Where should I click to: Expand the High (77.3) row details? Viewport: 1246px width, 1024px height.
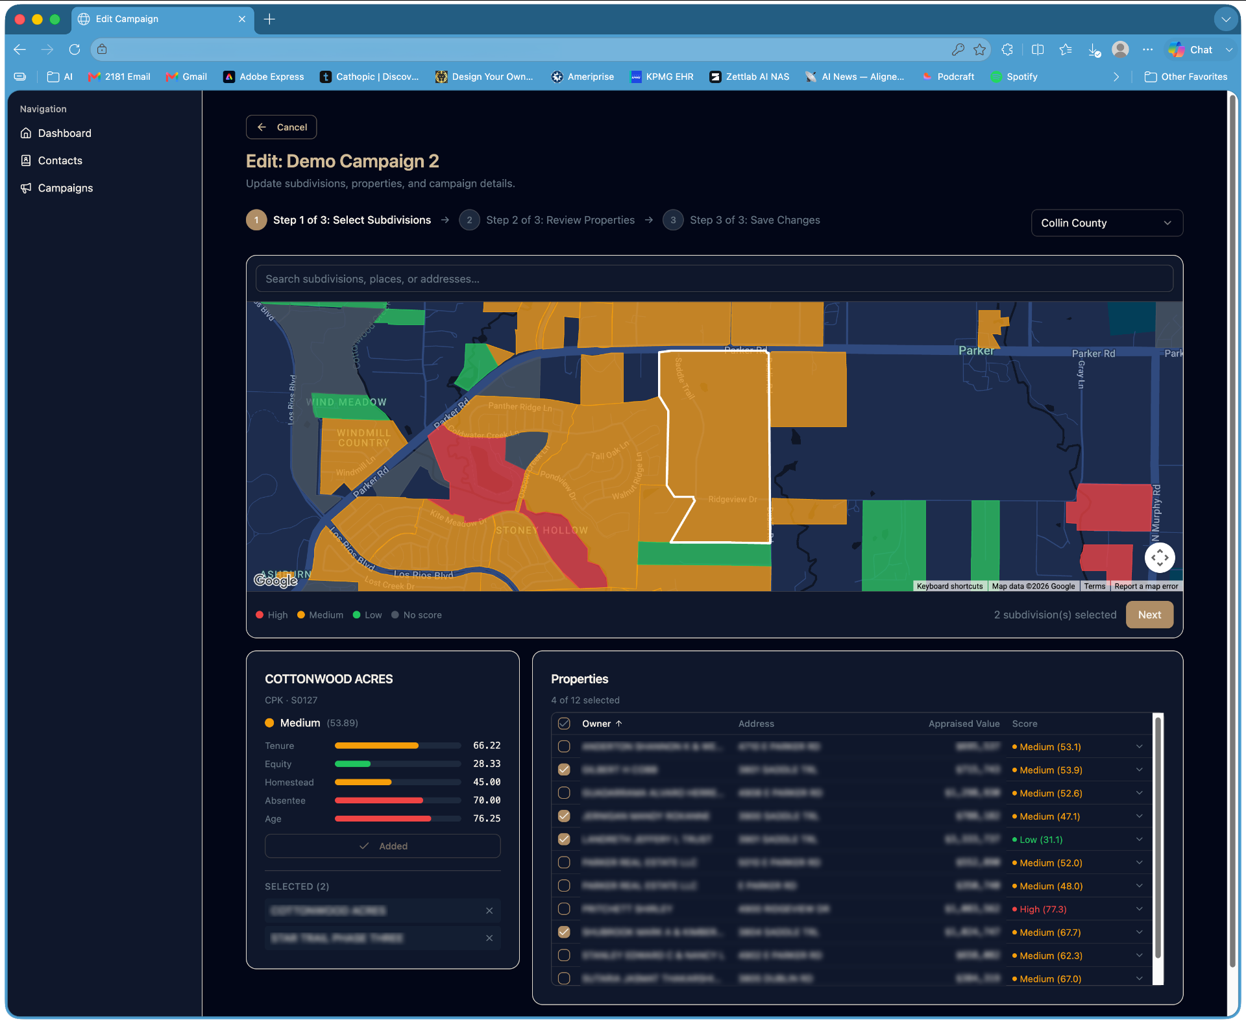pos(1140,909)
